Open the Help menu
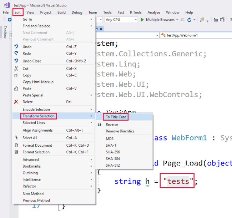 click(189, 12)
